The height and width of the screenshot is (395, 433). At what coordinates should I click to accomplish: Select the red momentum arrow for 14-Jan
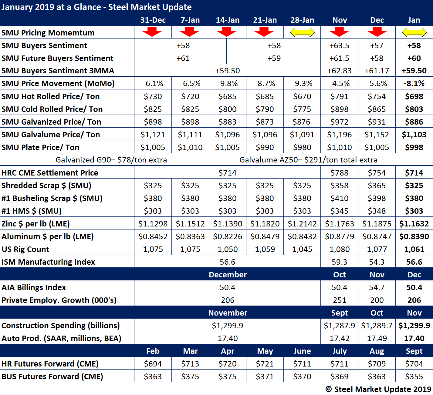(227, 32)
